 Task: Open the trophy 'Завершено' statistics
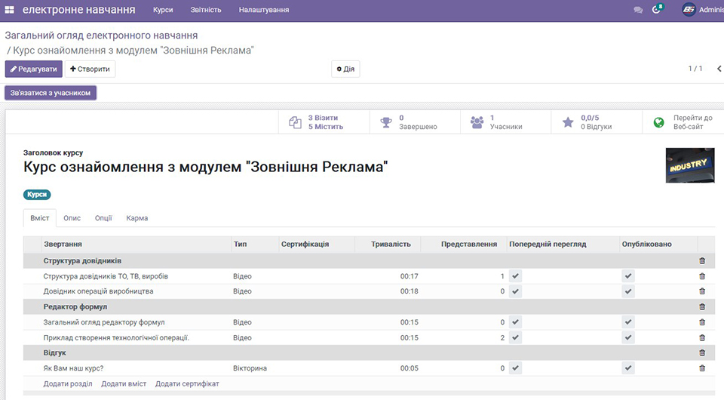pos(386,122)
